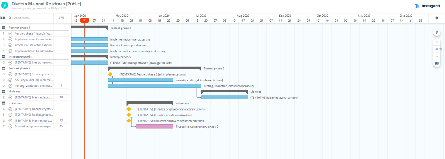Image resolution: width=445 pixels, height=159 pixels.
Task: Click the Jul 2020 month header
Action: pyautogui.click(x=201, y=16)
